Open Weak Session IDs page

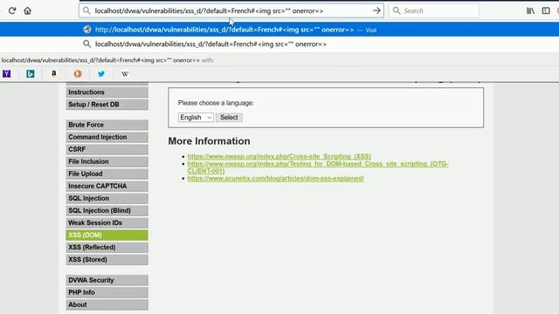107,223
